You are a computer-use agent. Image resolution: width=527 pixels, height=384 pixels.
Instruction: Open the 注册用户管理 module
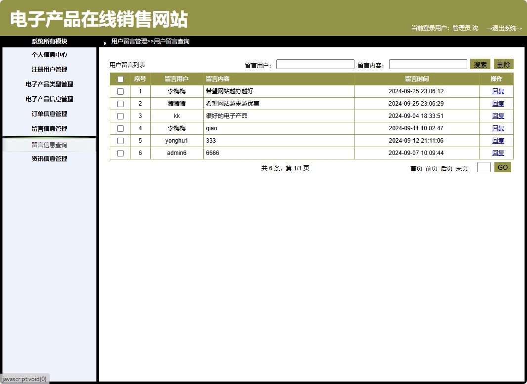pyautogui.click(x=49, y=69)
